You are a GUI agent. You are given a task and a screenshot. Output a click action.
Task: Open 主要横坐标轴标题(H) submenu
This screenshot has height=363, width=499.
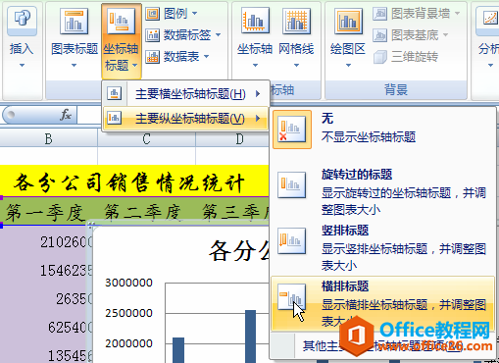(185, 94)
